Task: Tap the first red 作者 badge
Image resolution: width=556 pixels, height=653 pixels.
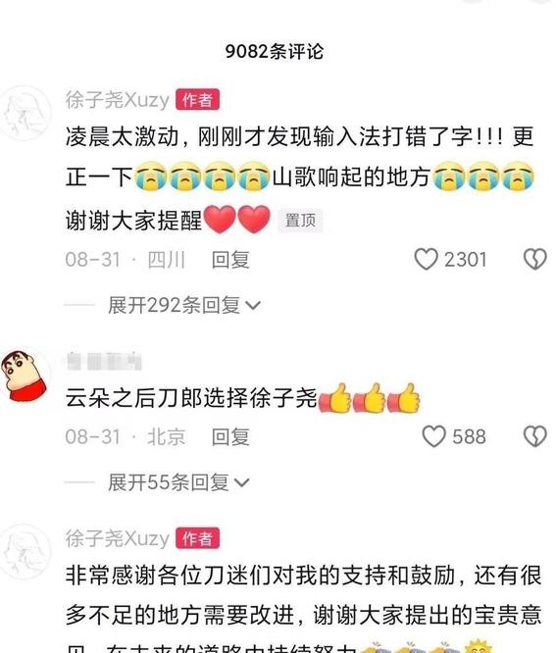Action: tap(197, 100)
